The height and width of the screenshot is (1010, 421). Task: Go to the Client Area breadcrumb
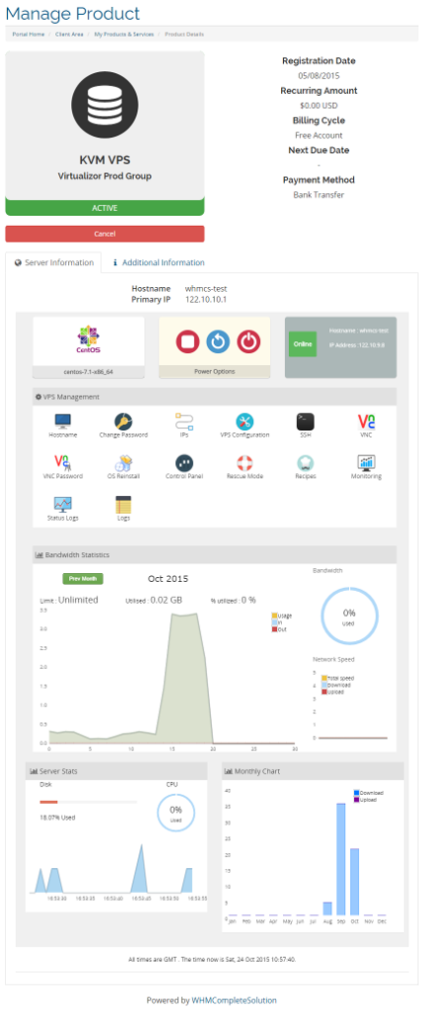(68, 35)
